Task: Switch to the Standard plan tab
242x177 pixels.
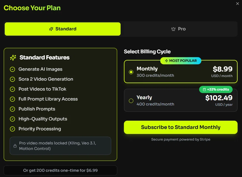Action: pos(63,29)
